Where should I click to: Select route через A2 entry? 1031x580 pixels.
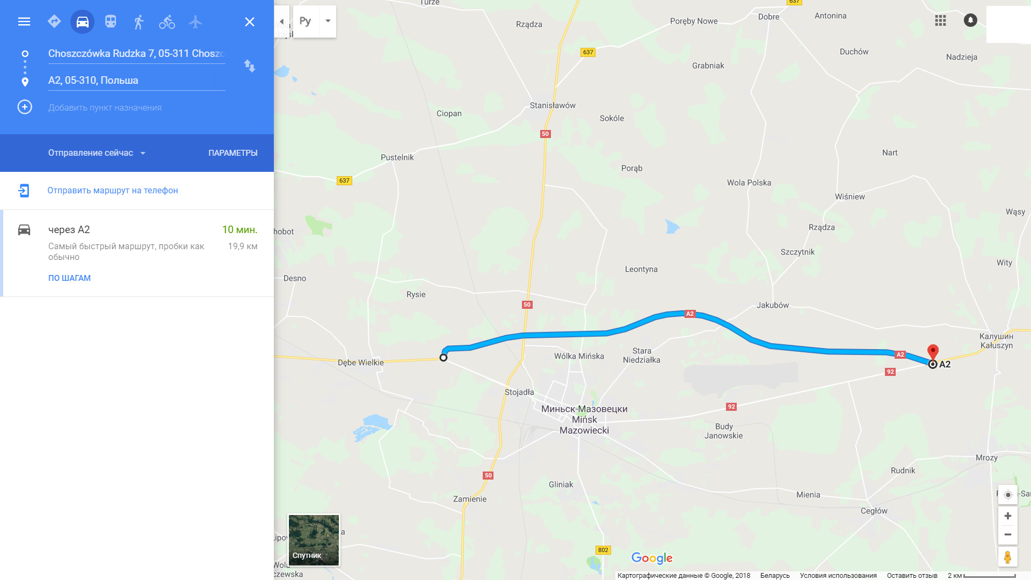pyautogui.click(x=138, y=253)
